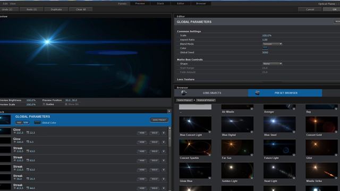Open the Stack panel options arrow
340x191 pixels.
169,111
